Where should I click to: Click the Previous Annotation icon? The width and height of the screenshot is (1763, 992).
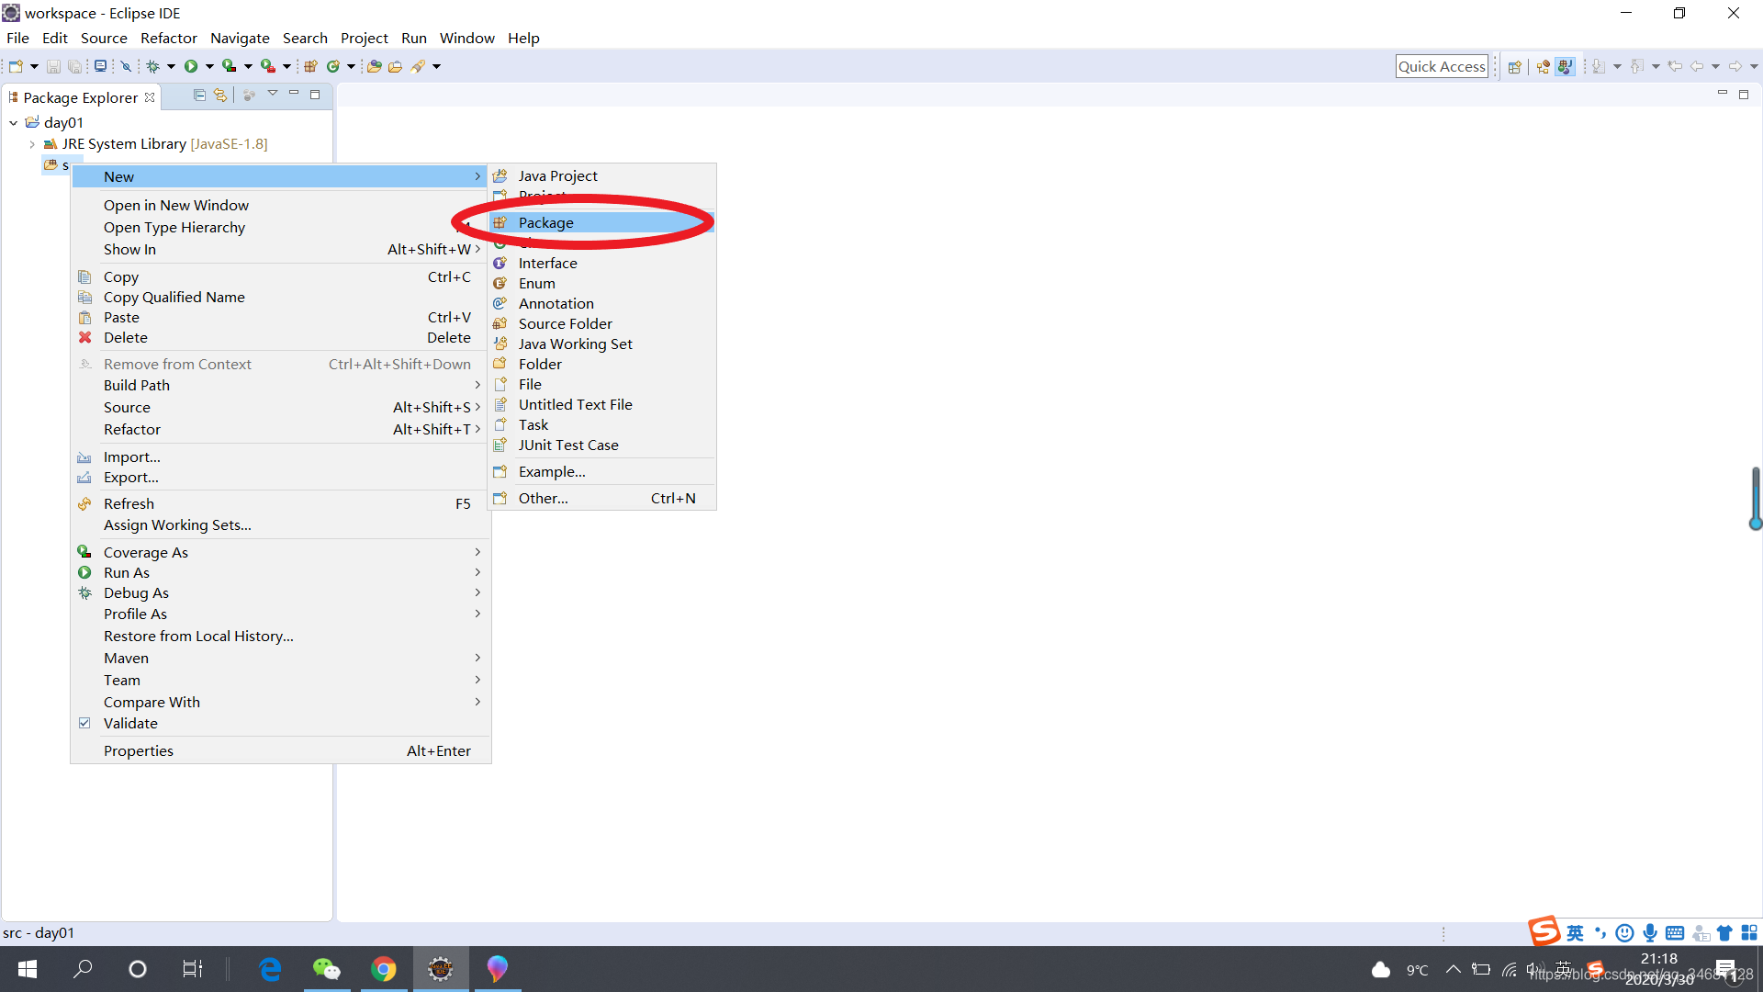click(1637, 66)
